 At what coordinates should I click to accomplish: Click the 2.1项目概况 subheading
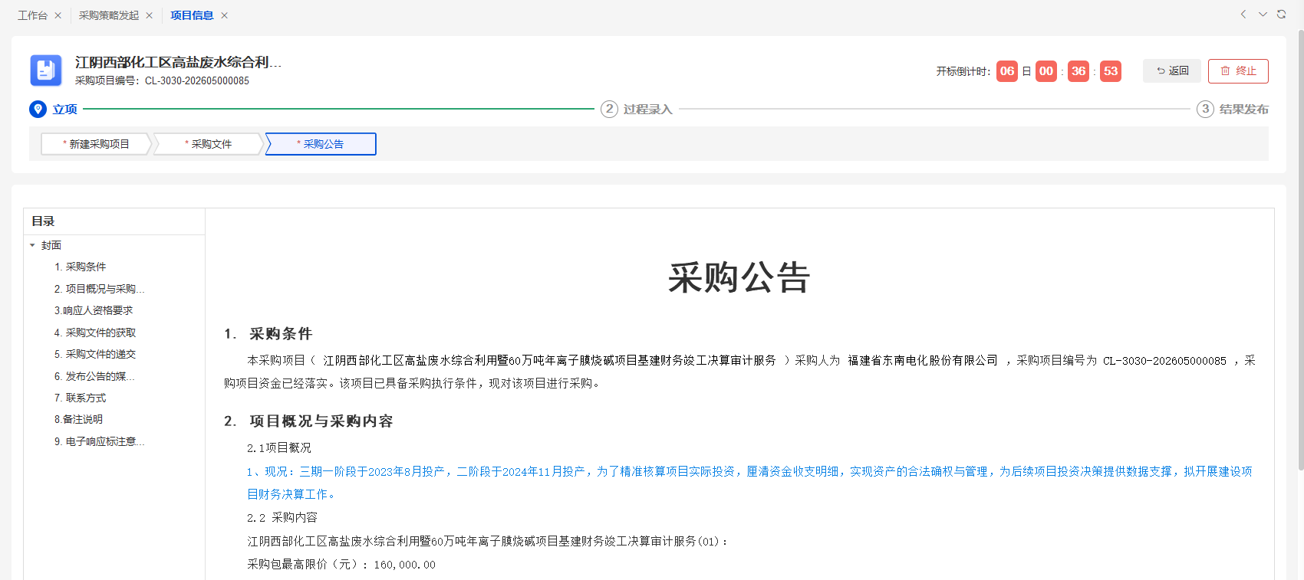279,447
